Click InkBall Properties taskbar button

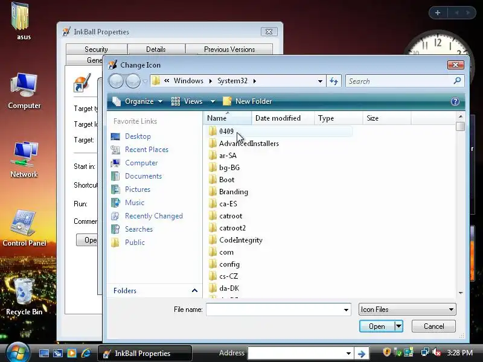(145, 354)
